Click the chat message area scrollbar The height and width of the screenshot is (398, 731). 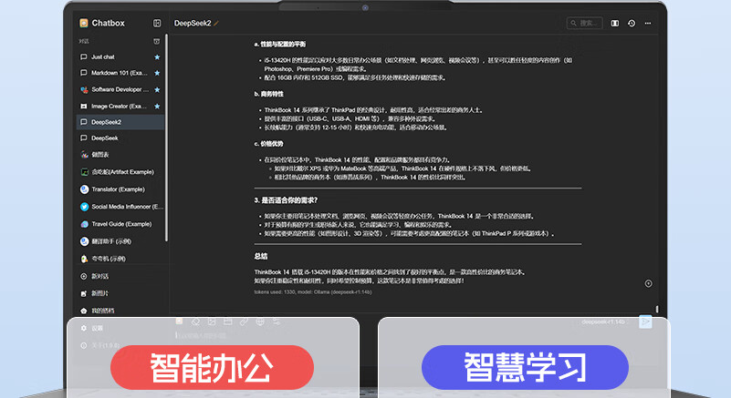pos(657,309)
